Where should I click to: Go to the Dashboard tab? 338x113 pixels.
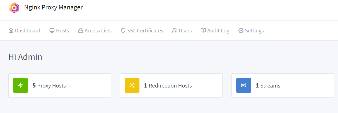[28, 31]
